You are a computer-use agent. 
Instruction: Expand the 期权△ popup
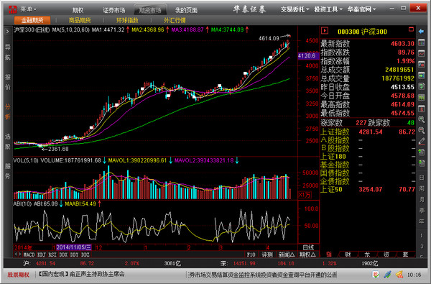click(x=307, y=255)
